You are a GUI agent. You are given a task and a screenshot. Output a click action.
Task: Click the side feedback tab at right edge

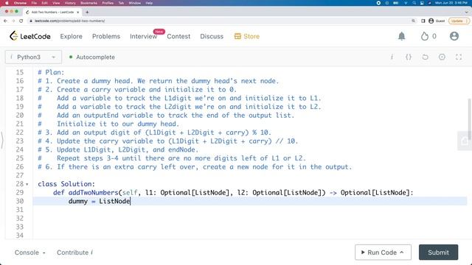[465, 141]
